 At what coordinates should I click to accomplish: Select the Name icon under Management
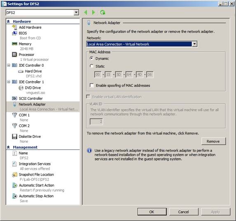tap(14, 153)
